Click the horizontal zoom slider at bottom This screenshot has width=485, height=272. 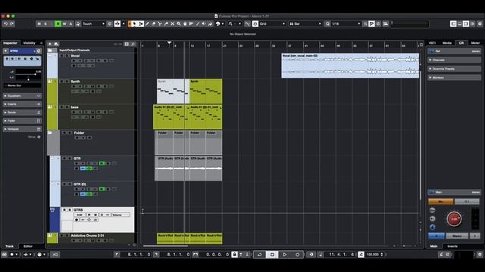pos(404,246)
